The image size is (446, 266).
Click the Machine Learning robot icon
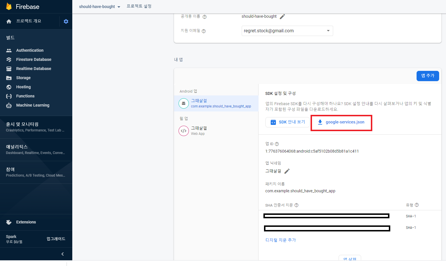coord(9,105)
